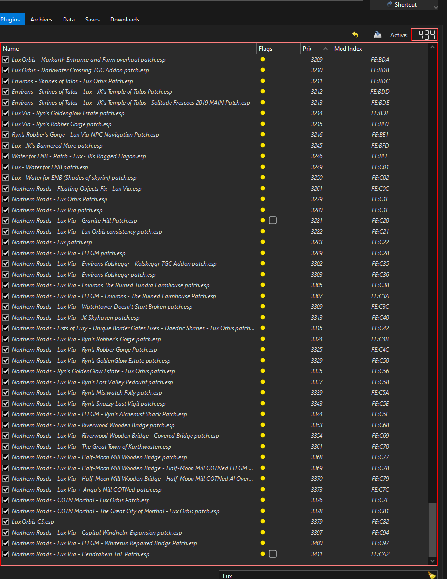The height and width of the screenshot is (579, 447).
Task: Click mod index FE:C7F
Action: coord(380,500)
